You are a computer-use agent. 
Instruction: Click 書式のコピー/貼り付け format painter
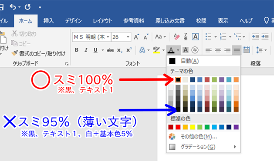38,53
